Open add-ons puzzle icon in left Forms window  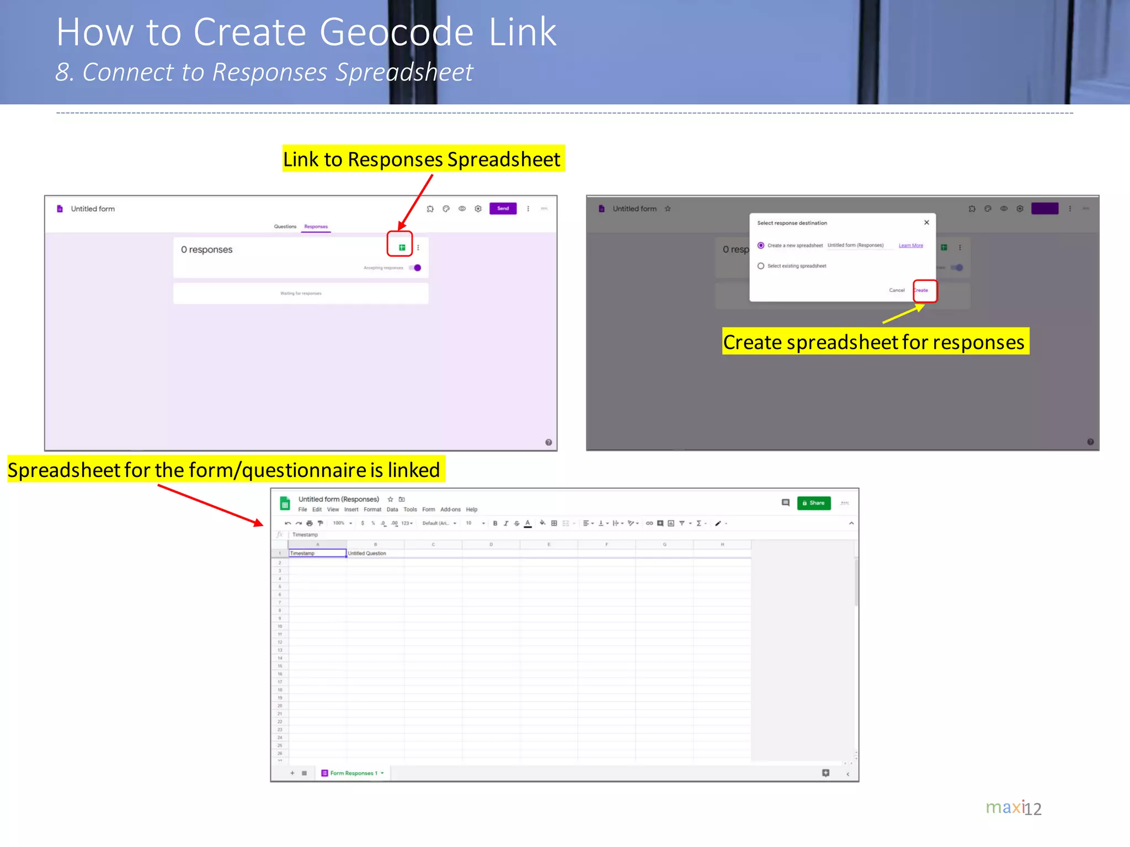coord(430,209)
